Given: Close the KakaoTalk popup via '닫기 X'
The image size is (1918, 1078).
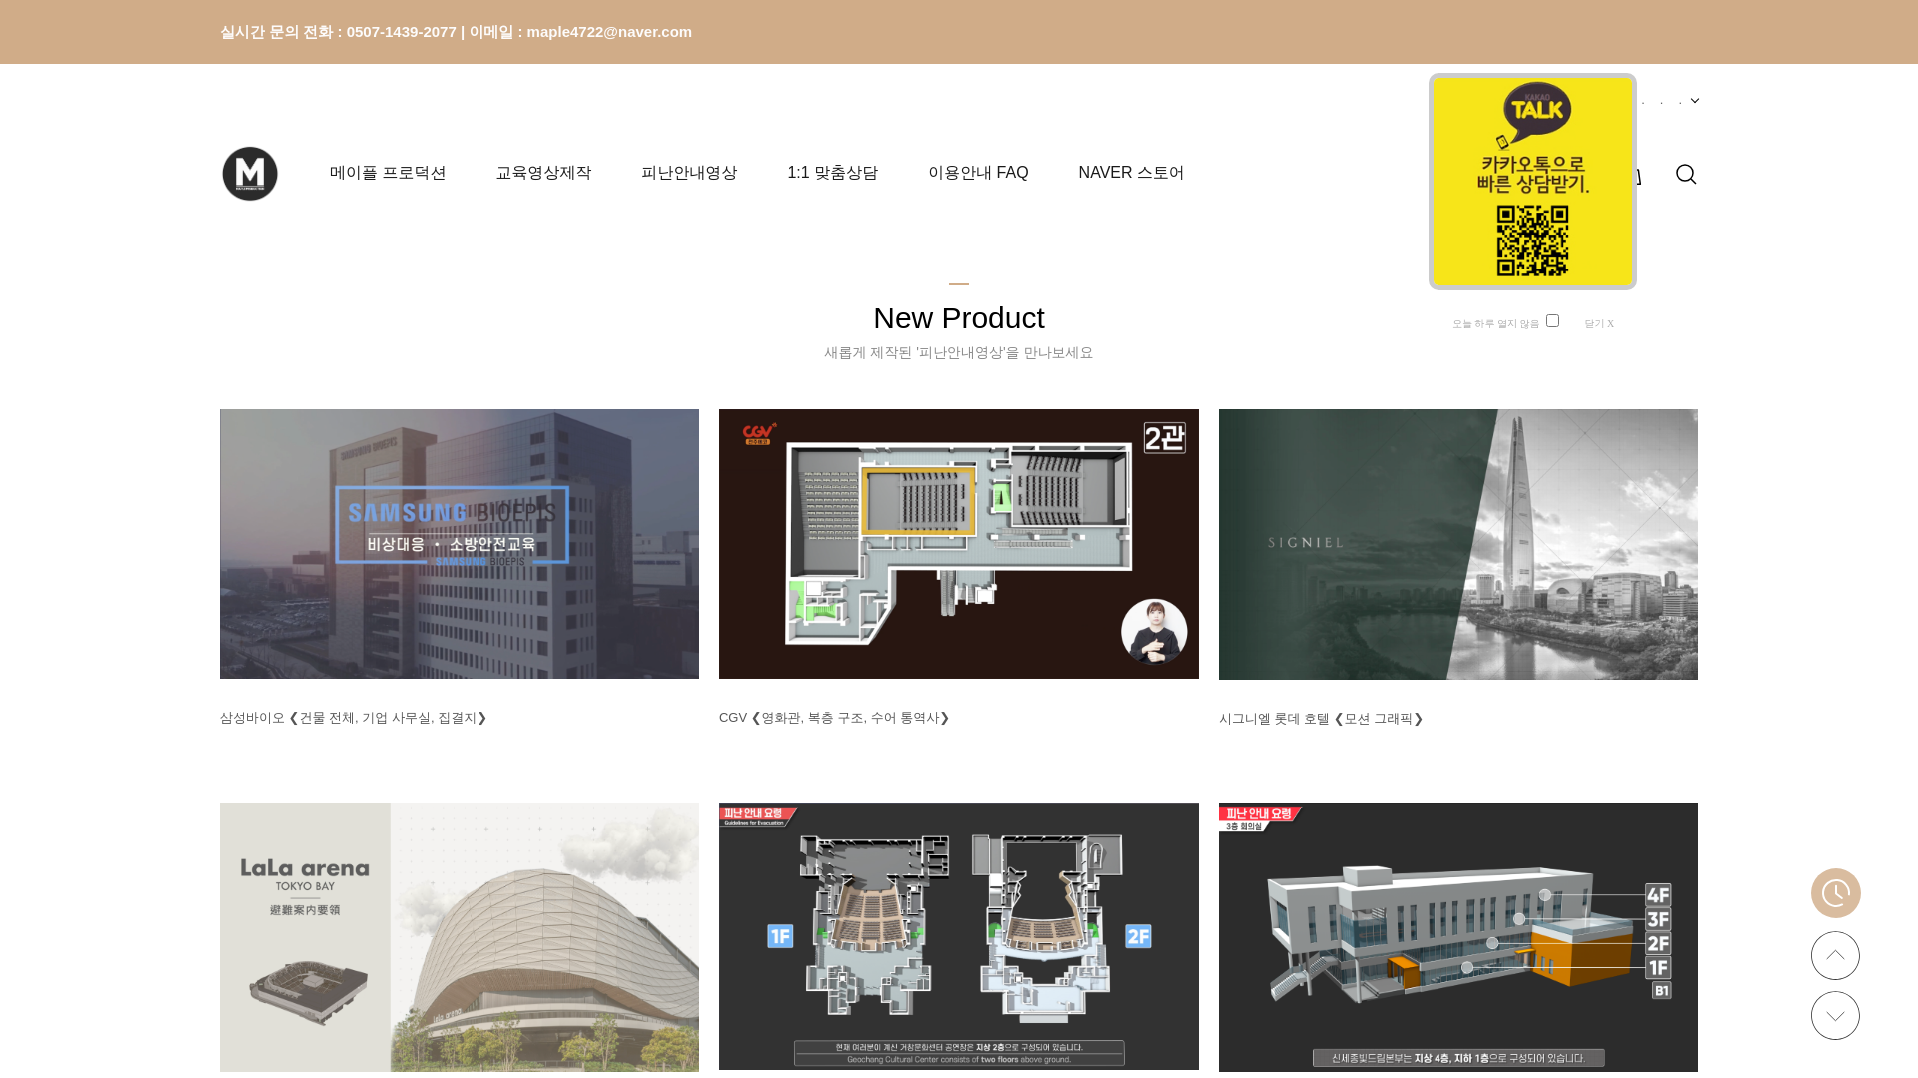Looking at the screenshot, I should point(1599,324).
